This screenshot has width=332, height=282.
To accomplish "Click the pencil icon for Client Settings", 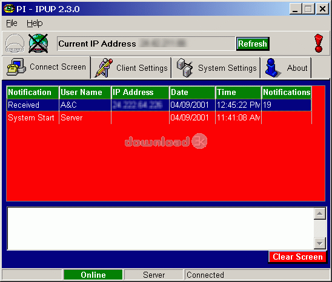I will 104,68.
